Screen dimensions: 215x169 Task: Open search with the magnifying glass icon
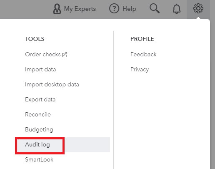pos(155,8)
